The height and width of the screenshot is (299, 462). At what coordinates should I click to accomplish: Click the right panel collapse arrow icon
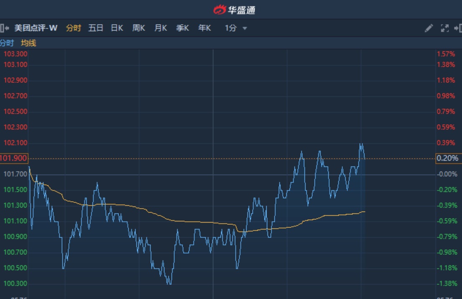[x=458, y=28]
